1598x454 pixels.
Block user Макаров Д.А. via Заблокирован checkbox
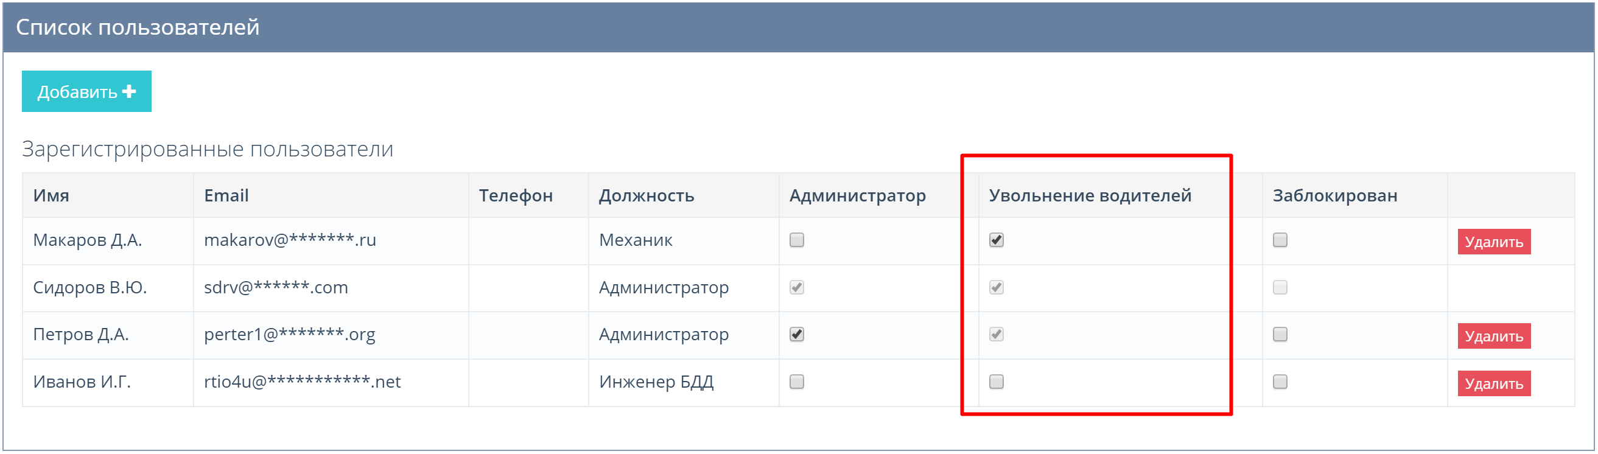1279,240
